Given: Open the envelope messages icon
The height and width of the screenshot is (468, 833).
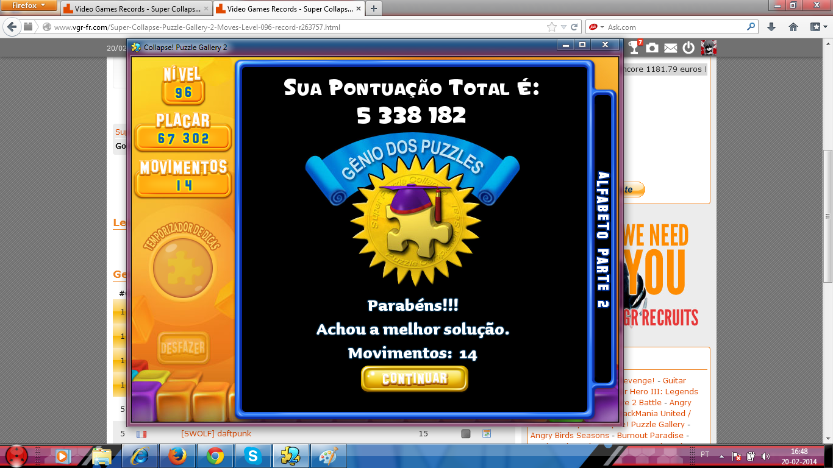Looking at the screenshot, I should click(670, 48).
